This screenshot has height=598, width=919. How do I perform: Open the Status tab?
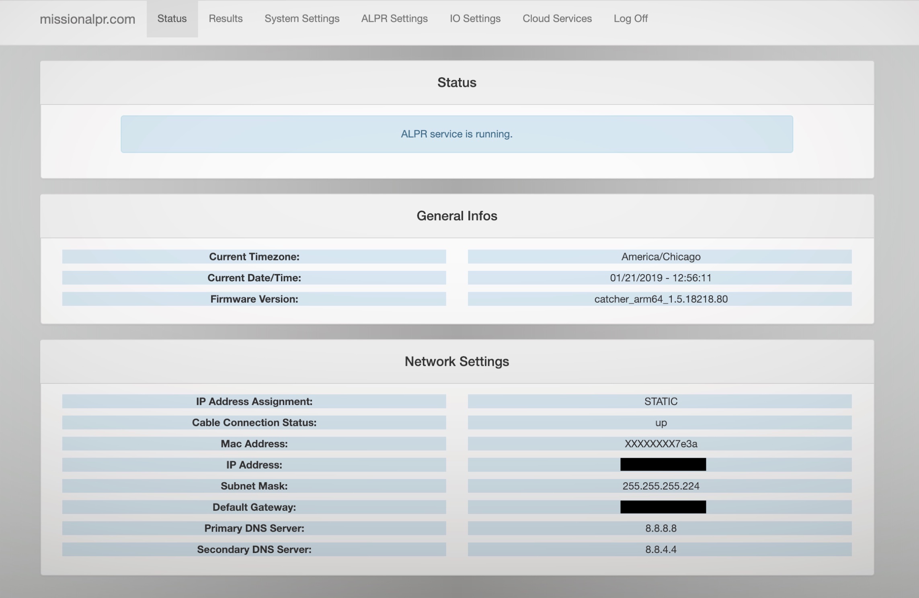point(172,18)
